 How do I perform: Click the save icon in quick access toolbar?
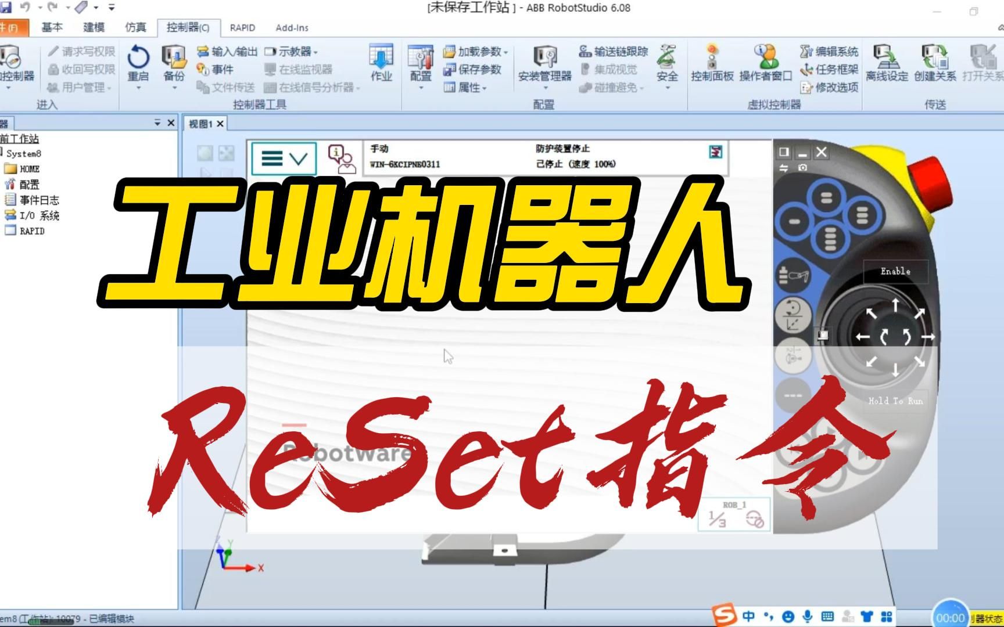click(5, 8)
